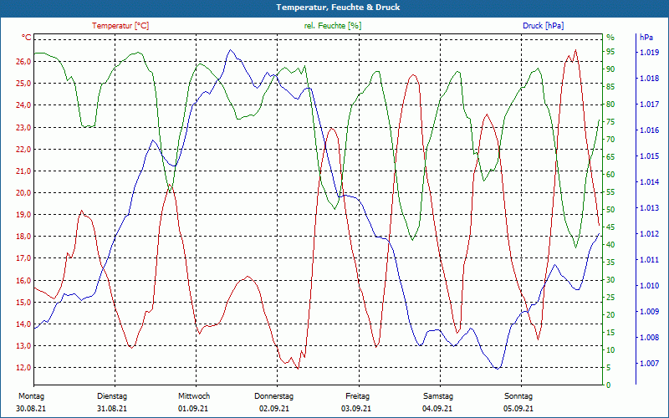Image resolution: width=669 pixels, height=418 pixels.
Task: Click the 'Donnerstag' day label
Action: pos(274,396)
